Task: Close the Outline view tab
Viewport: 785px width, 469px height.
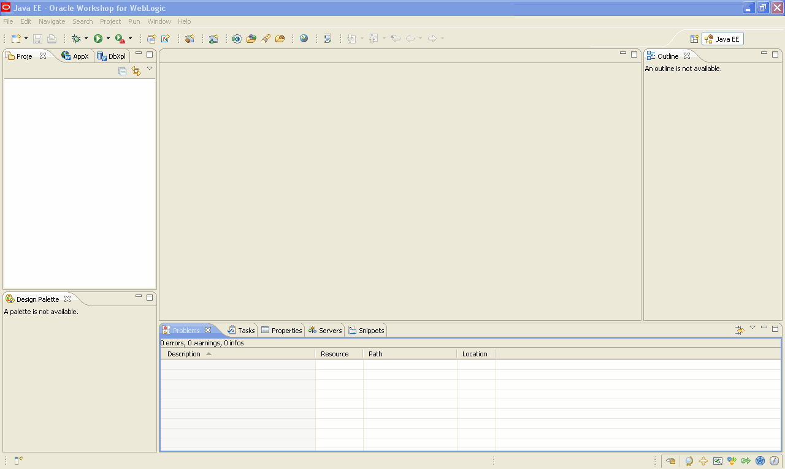Action: [687, 56]
